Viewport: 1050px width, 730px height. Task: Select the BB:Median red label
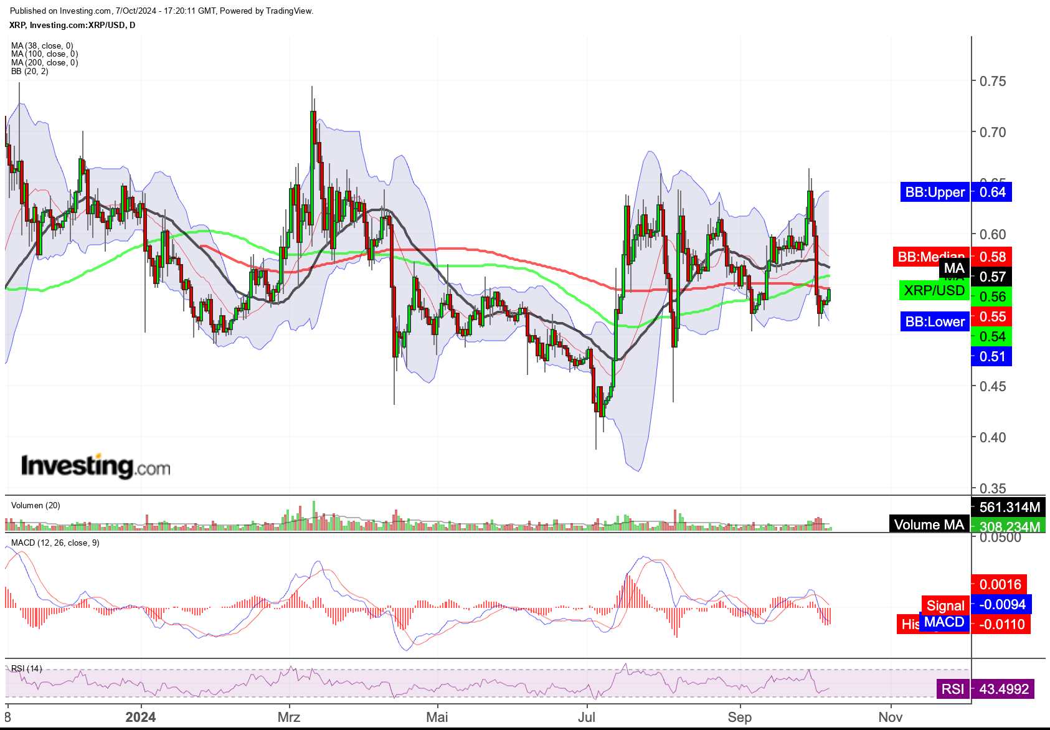931,257
